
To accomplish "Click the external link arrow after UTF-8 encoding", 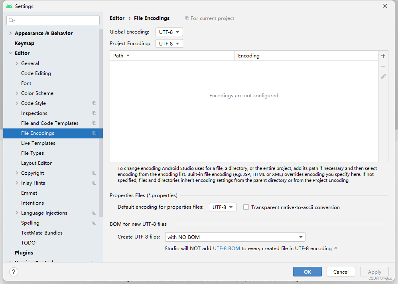I will click(335, 248).
